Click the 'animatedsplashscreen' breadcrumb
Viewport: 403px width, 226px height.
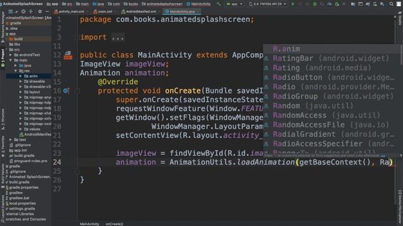tap(162, 4)
